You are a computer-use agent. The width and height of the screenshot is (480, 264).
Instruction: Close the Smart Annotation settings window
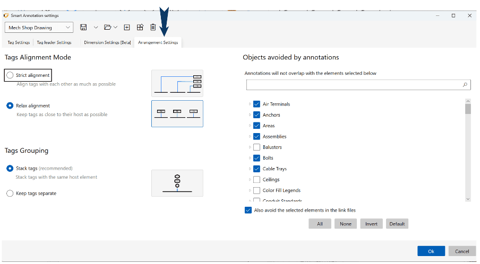(x=469, y=15)
